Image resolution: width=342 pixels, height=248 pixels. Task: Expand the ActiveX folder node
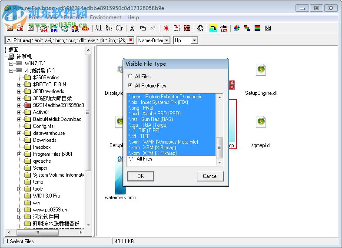20,112
